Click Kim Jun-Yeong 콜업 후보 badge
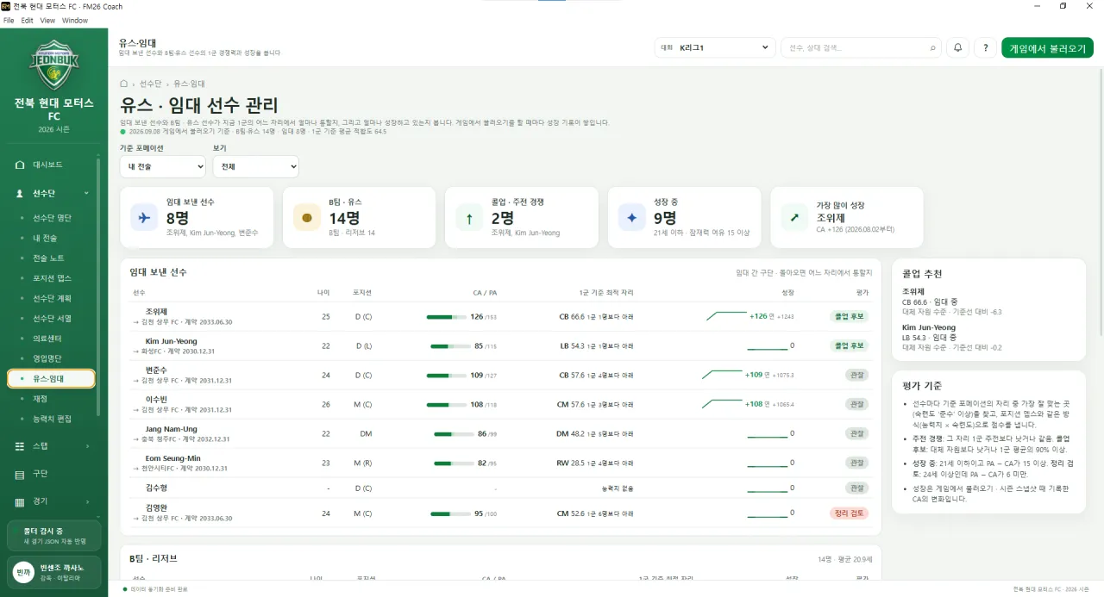This screenshot has width=1104, height=597. pyautogui.click(x=849, y=345)
